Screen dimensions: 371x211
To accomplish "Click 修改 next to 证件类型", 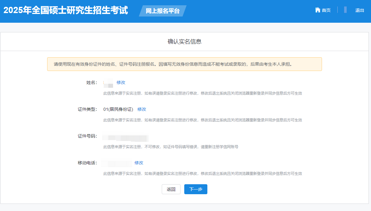I will coord(142,109).
